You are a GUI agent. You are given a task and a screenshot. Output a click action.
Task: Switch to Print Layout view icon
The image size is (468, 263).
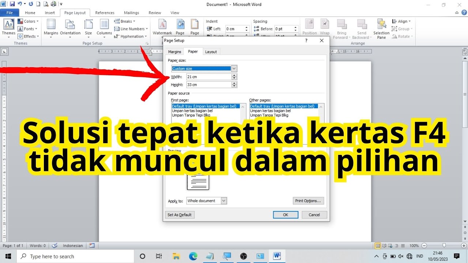(x=378, y=246)
